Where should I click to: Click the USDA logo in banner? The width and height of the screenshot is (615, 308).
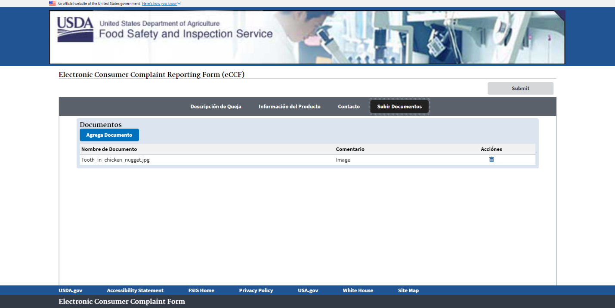(75, 29)
